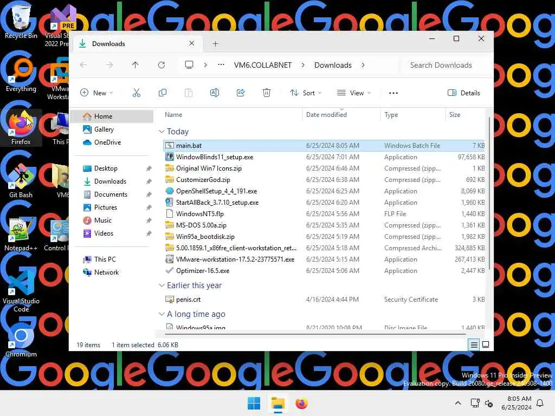Click the Copy icon in toolbar

point(163,93)
